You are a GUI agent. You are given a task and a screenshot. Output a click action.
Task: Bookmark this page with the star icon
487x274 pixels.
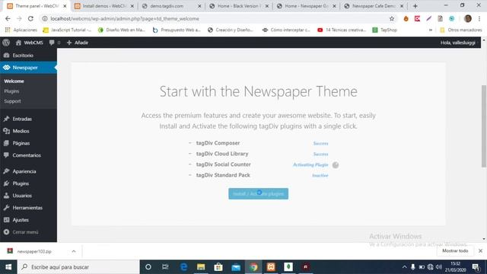(392, 18)
